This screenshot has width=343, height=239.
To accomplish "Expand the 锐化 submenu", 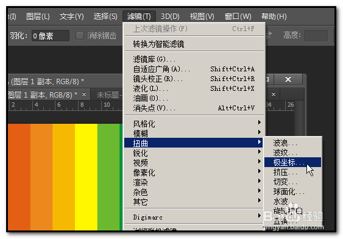I will coord(194,153).
